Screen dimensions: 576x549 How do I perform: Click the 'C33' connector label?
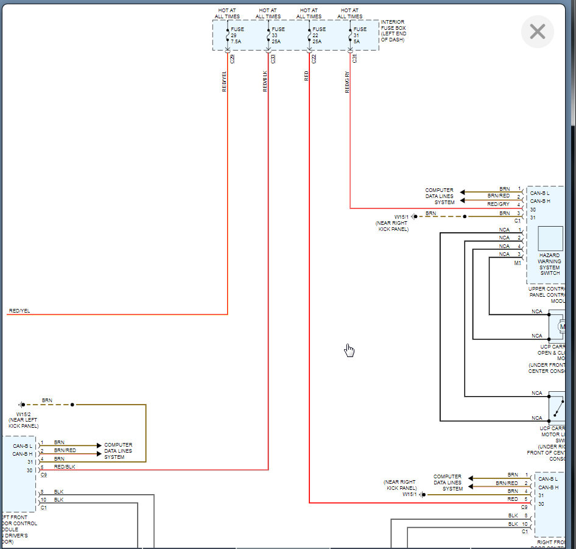pos(273,58)
